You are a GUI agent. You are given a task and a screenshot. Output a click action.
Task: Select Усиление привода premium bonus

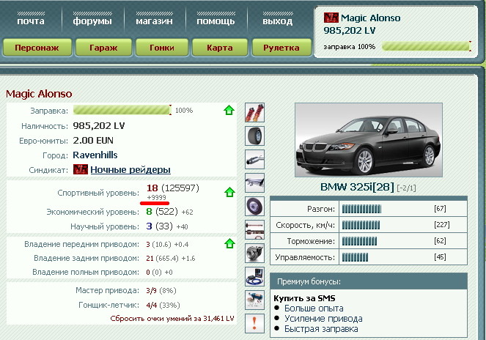click(x=323, y=318)
